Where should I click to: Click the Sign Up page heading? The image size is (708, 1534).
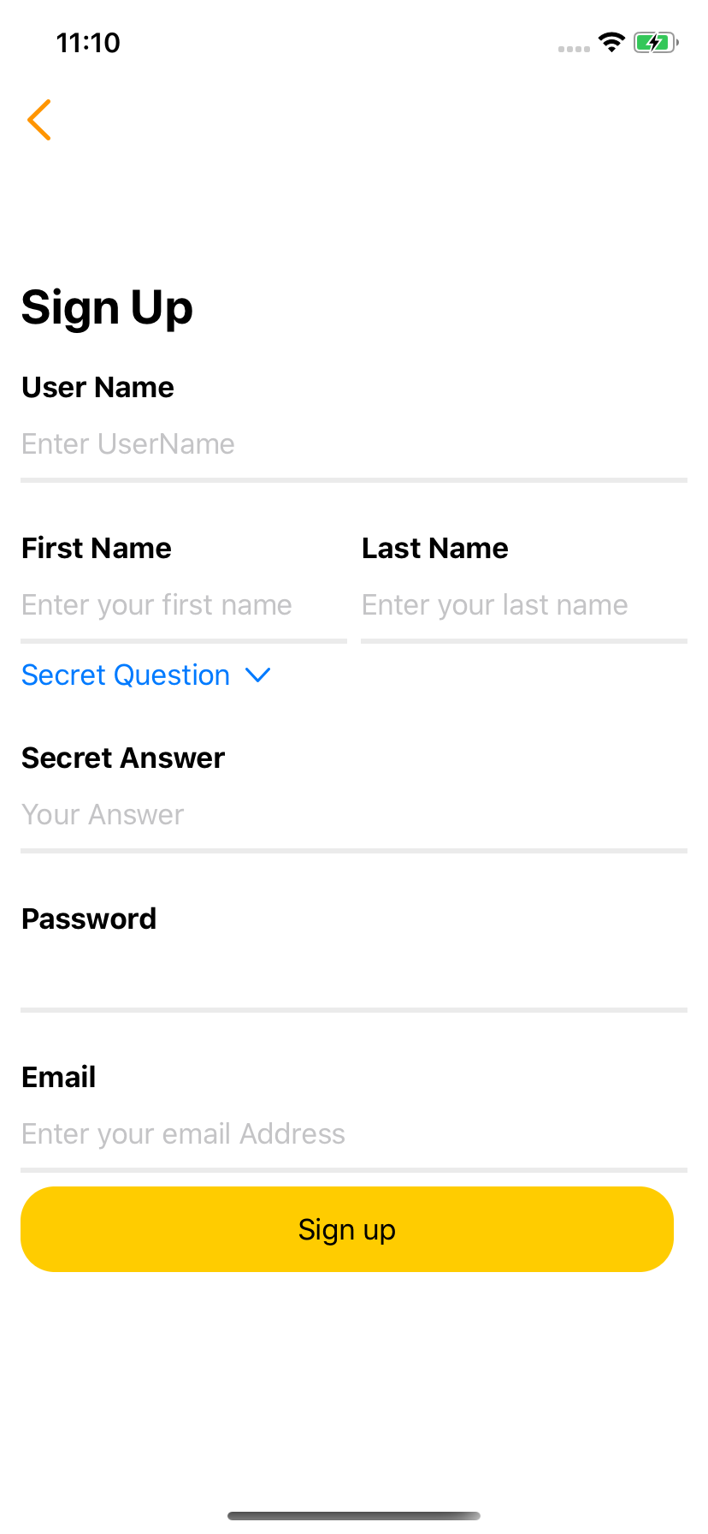[108, 308]
